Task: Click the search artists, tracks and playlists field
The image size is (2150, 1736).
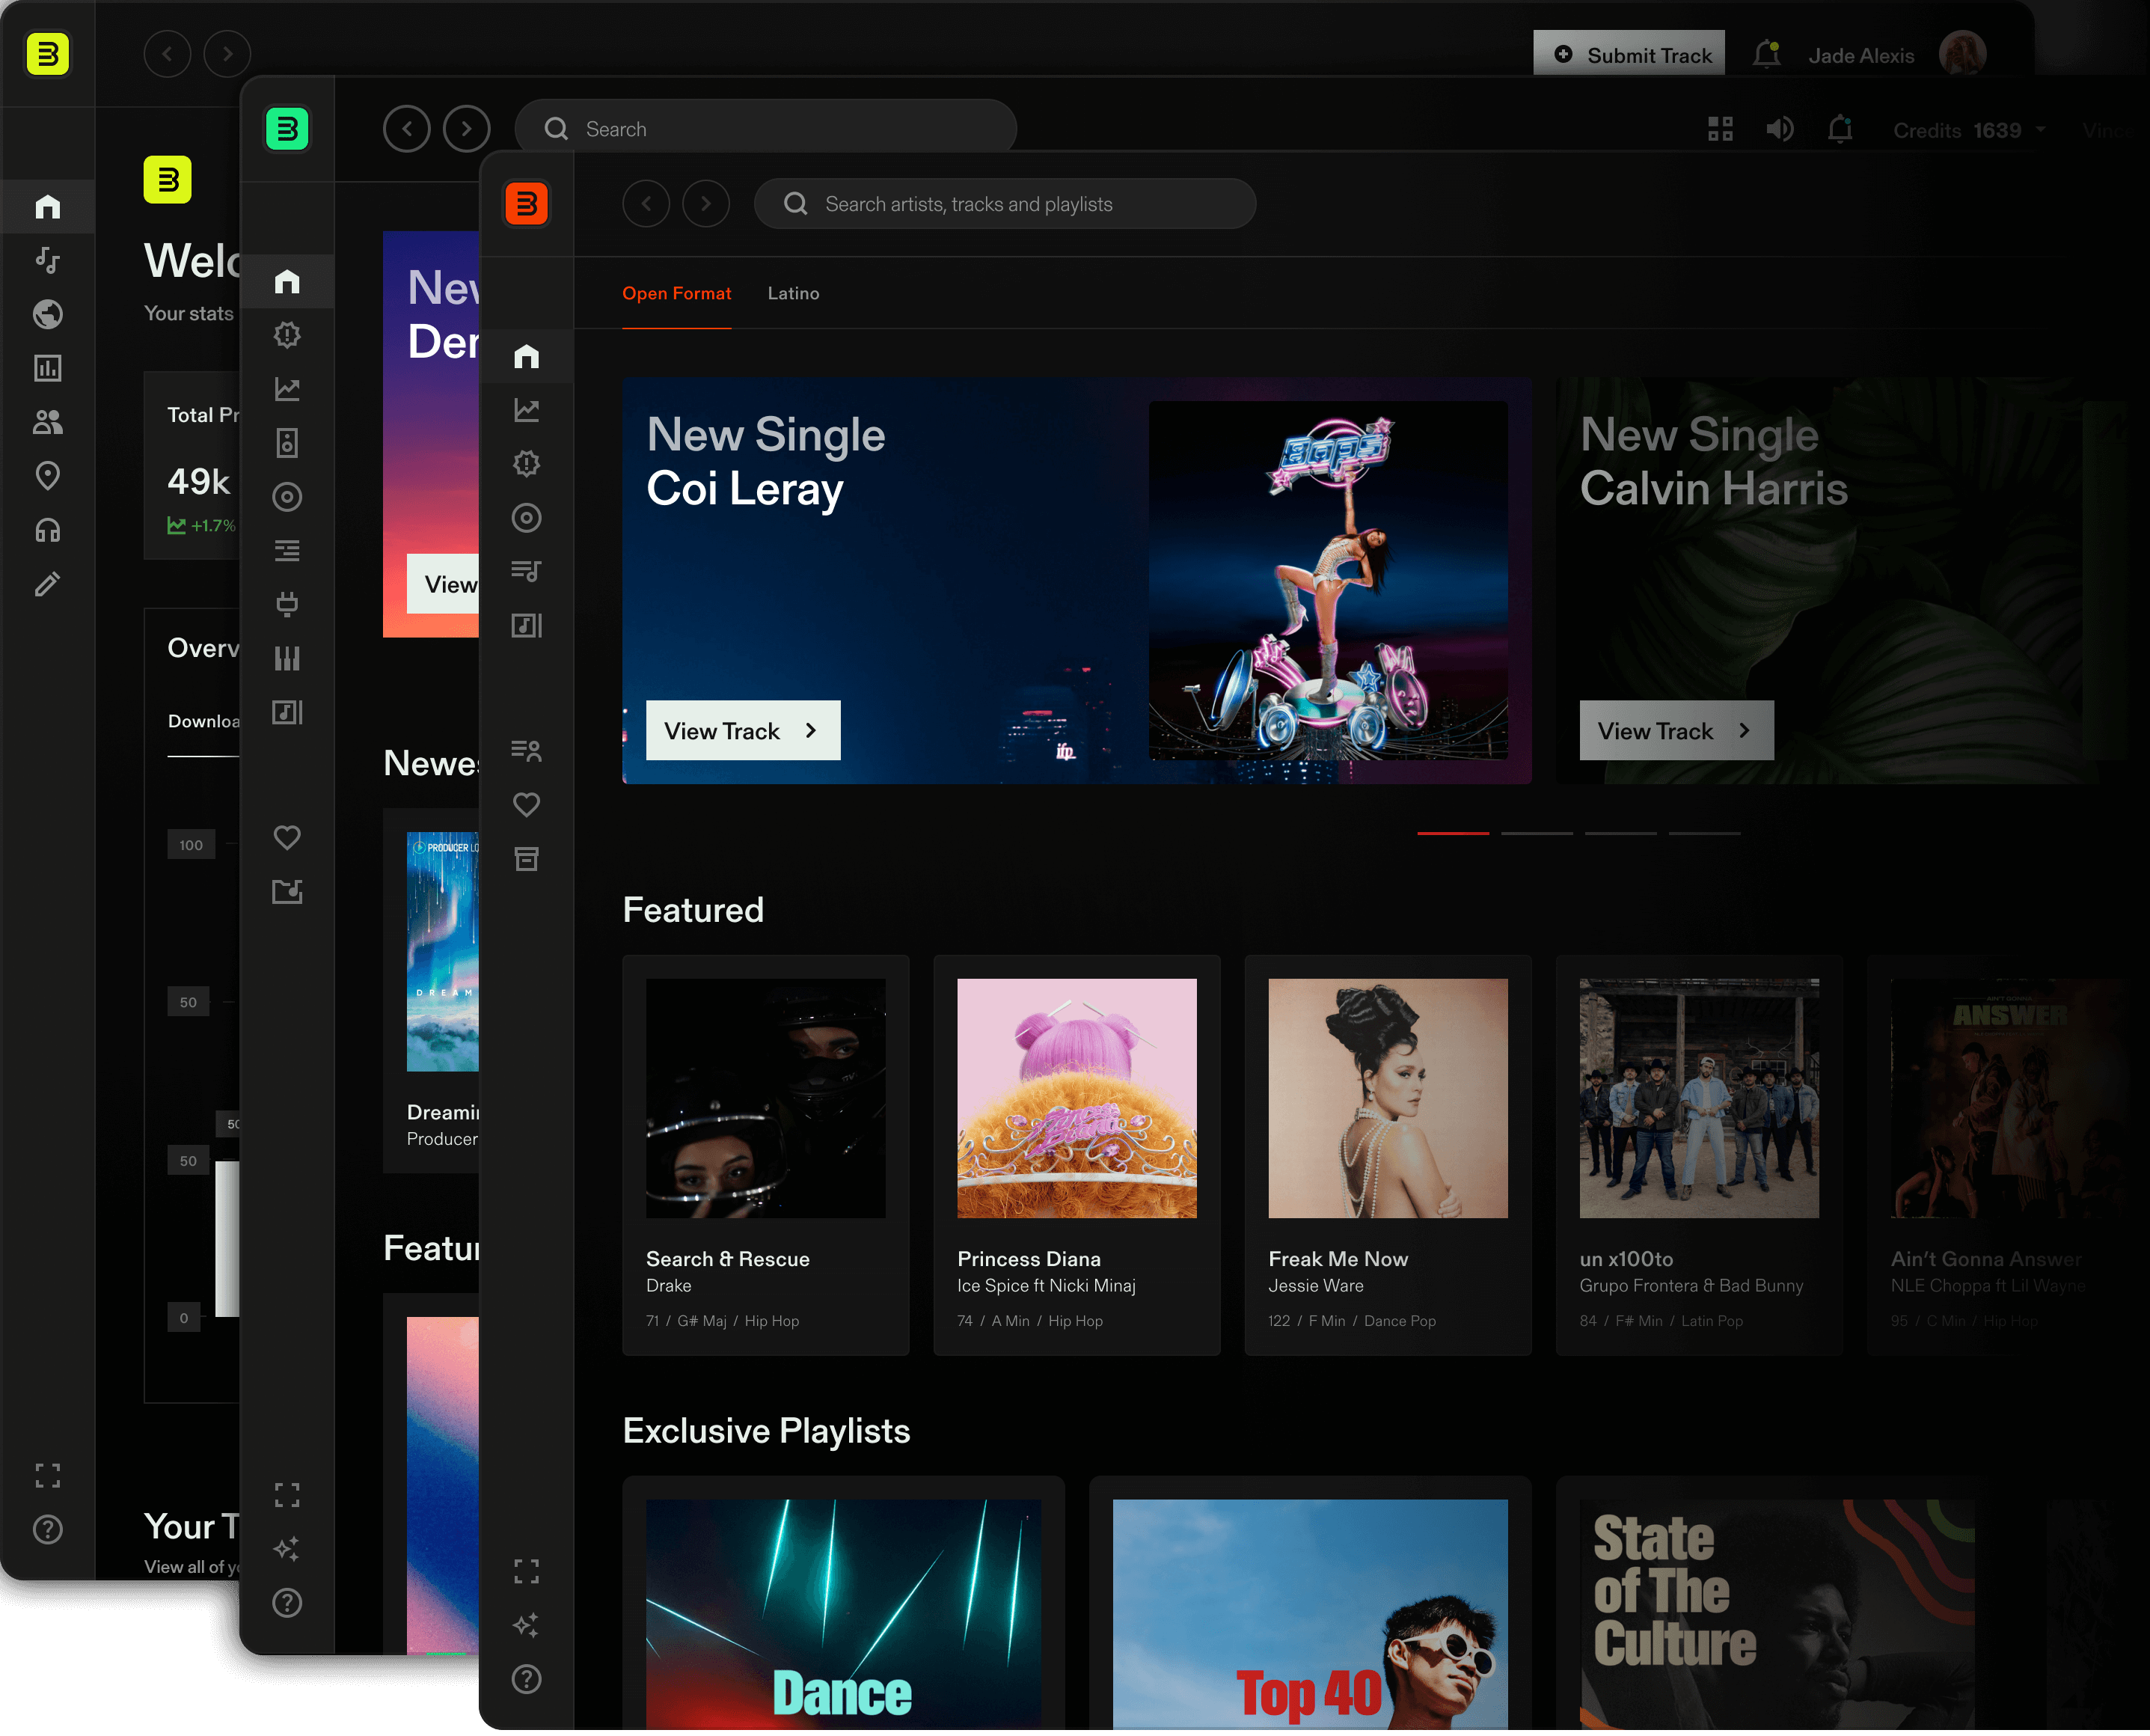Action: click(1003, 203)
